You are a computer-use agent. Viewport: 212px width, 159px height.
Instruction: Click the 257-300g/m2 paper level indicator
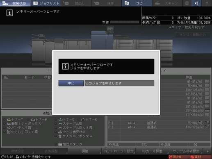(207, 110)
